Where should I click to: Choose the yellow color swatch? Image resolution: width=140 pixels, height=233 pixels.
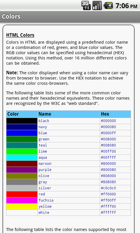[x=22, y=206]
